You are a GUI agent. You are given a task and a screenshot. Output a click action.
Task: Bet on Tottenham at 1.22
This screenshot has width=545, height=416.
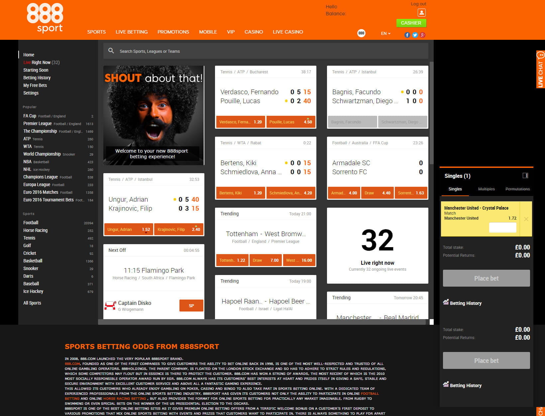coord(232,260)
